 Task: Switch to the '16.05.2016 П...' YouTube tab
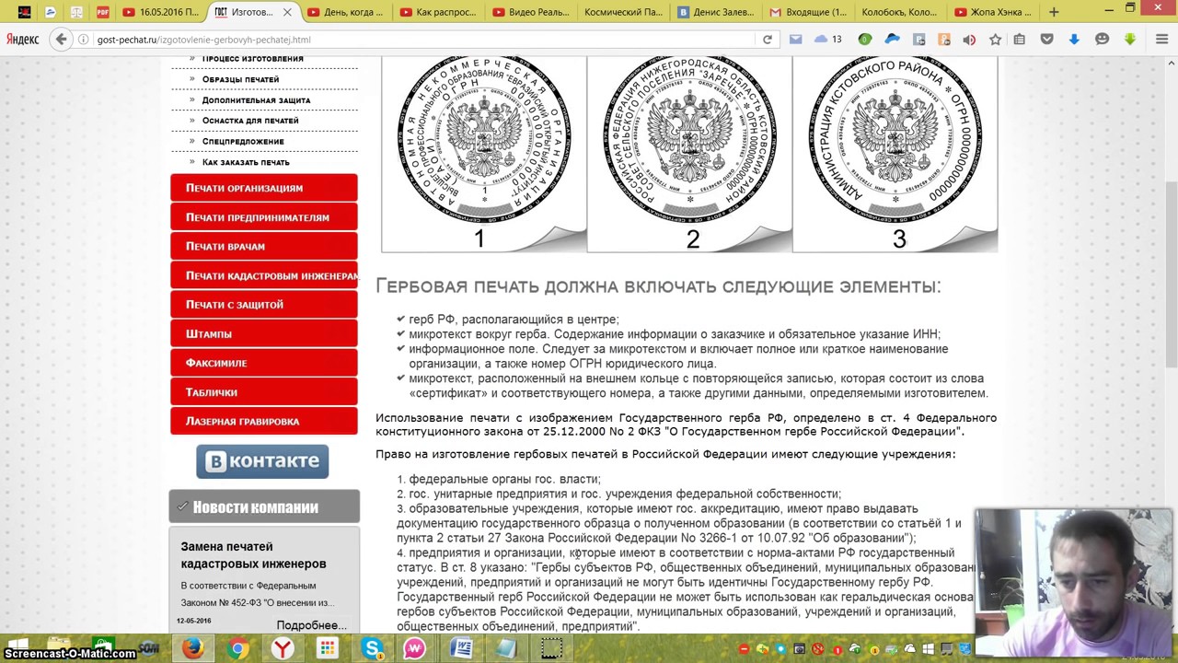click(x=160, y=12)
